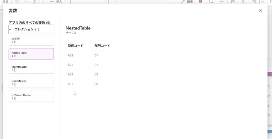Click the share icon in top toolbar

[233, 2]
